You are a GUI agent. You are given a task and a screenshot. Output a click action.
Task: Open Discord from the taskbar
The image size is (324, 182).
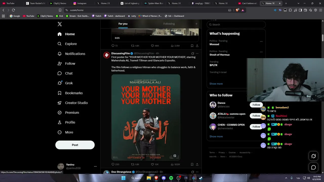click(164, 178)
